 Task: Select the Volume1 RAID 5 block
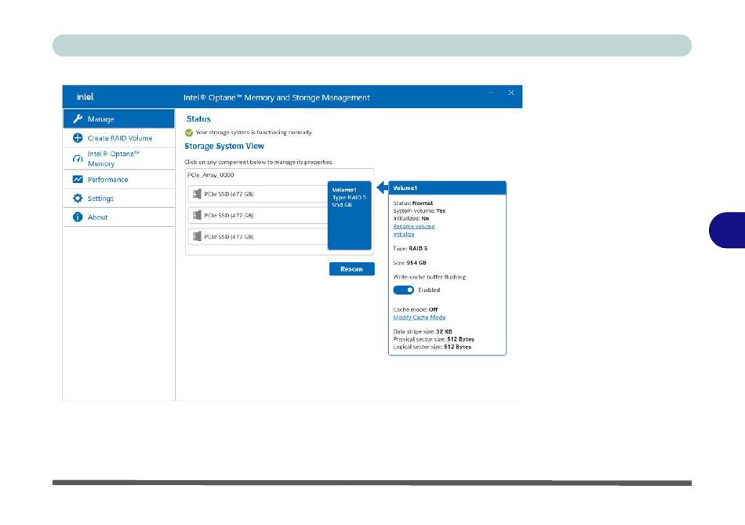click(349, 215)
